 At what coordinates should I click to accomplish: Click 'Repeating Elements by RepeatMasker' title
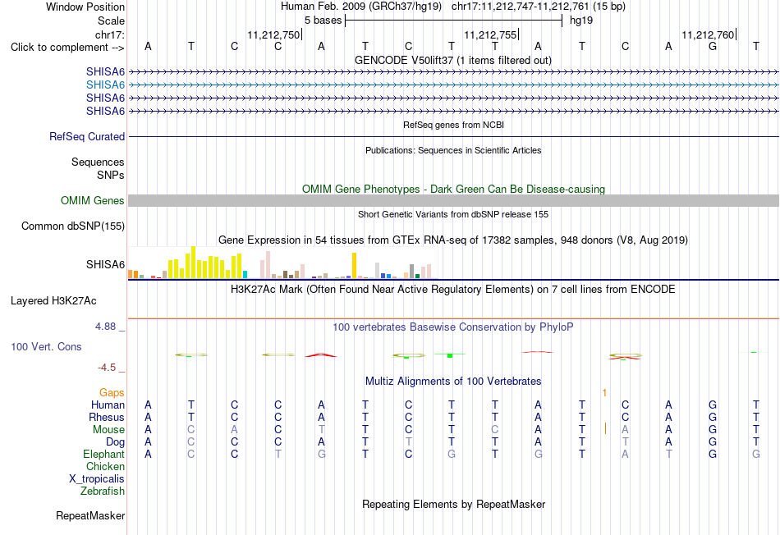coord(453,504)
